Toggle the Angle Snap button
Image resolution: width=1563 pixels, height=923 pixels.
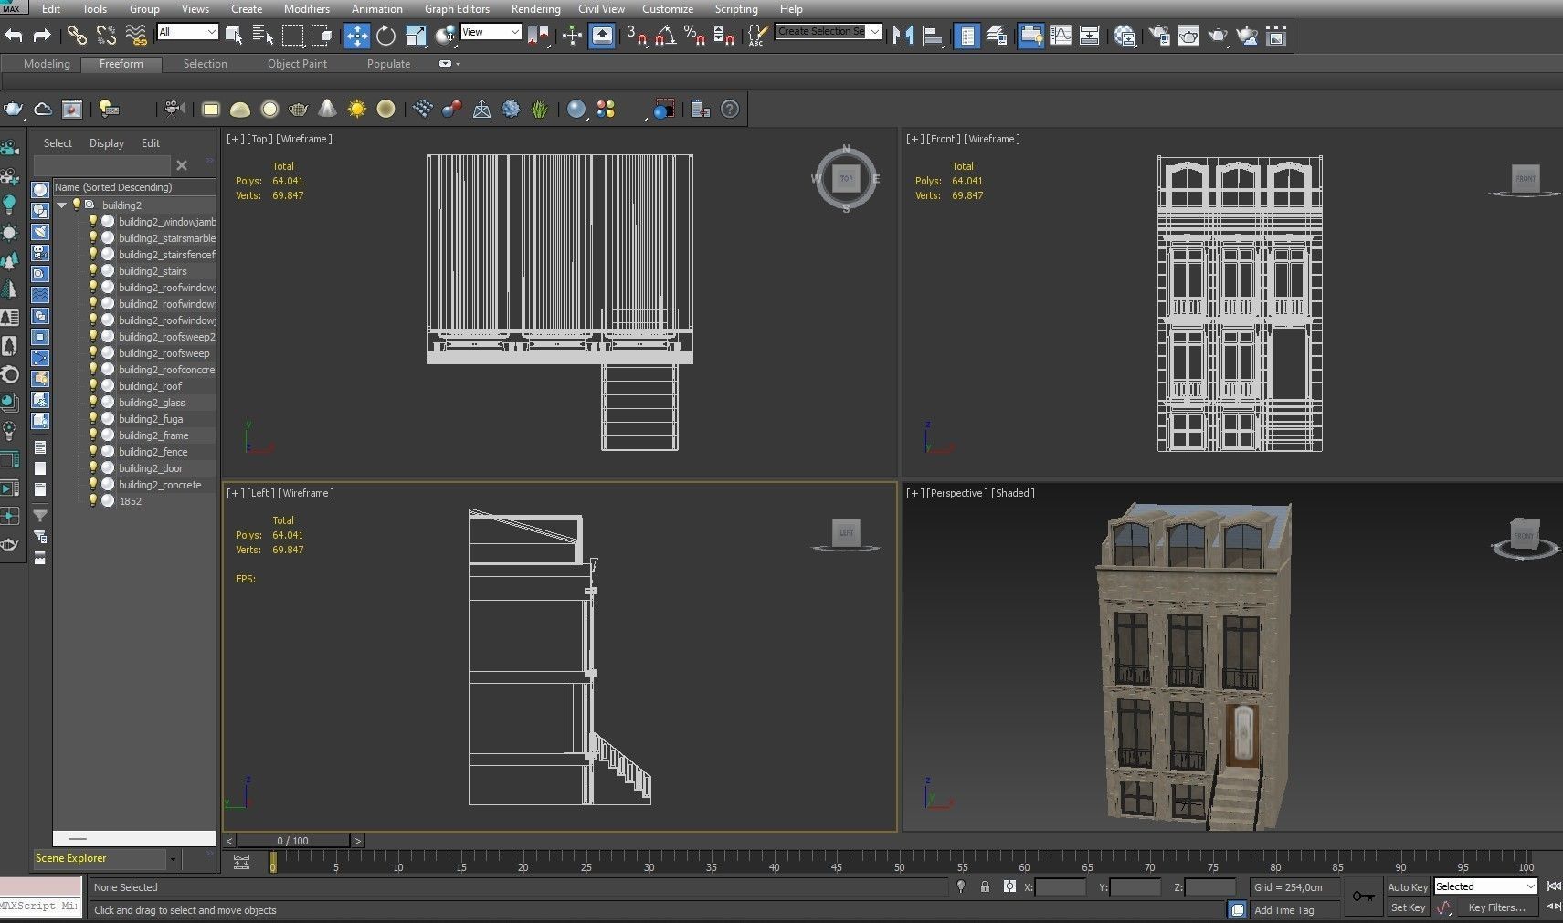666,36
